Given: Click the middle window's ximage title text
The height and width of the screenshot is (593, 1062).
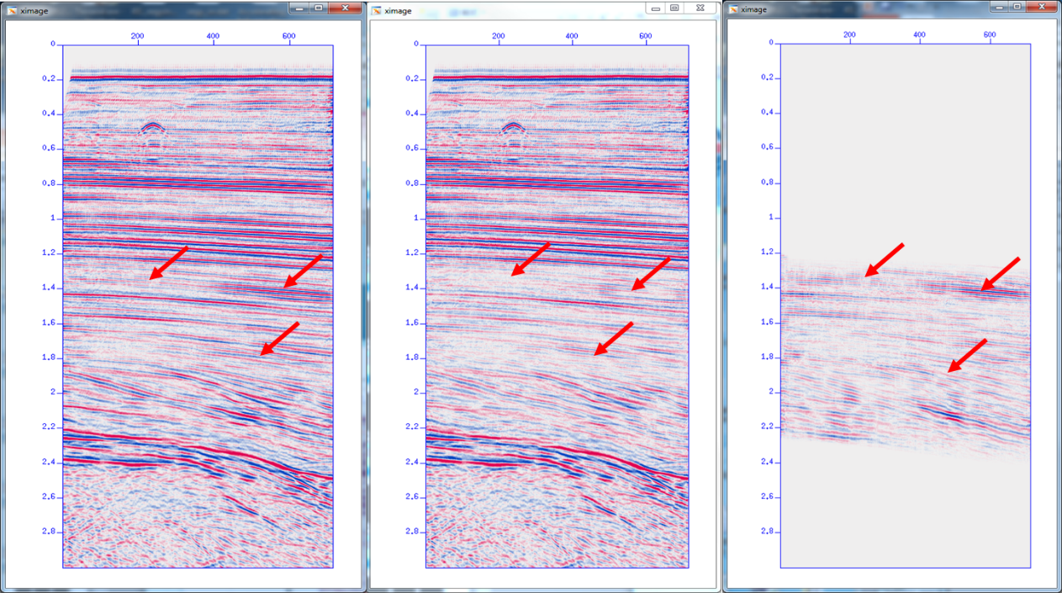Looking at the screenshot, I should tap(399, 11).
